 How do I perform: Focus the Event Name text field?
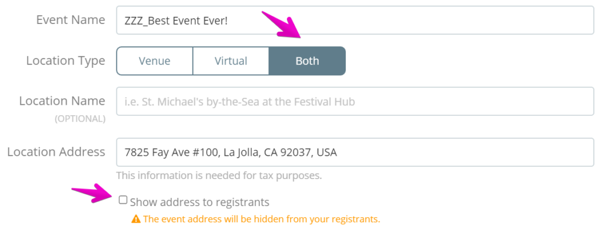pyautogui.click(x=355, y=20)
